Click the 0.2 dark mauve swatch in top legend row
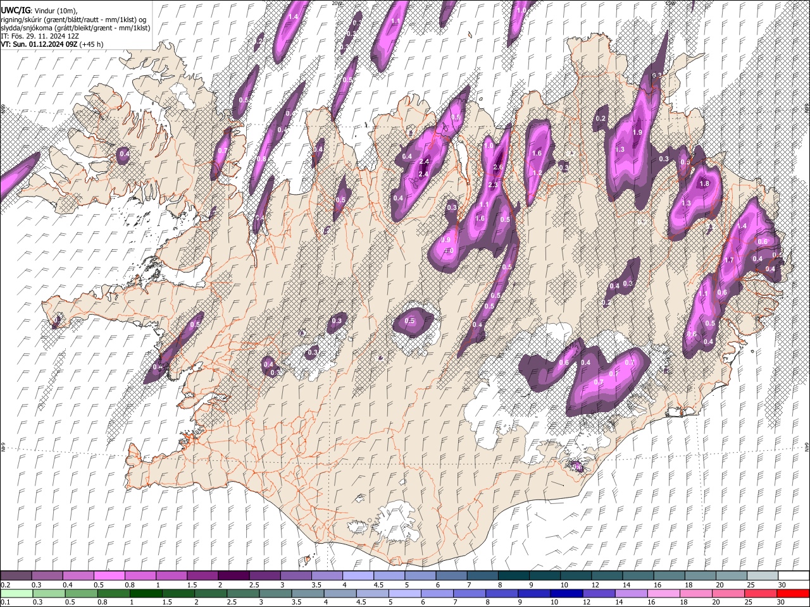This screenshot has height=607, width=810. [16, 576]
